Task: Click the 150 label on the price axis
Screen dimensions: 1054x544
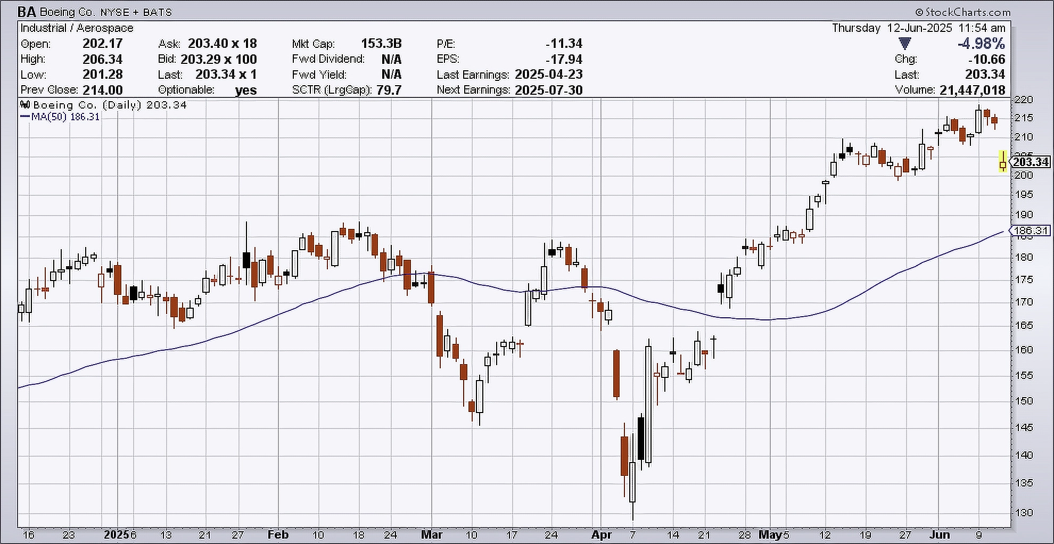Action: pyautogui.click(x=1024, y=401)
